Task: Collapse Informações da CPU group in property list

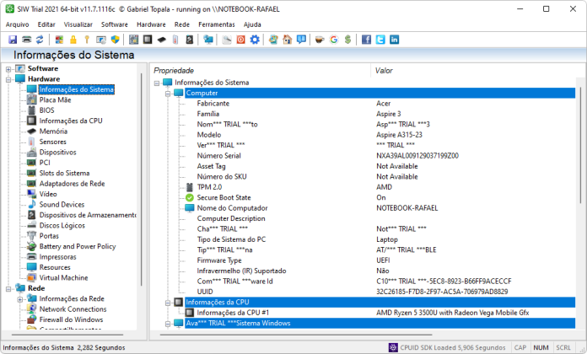Action: click(x=168, y=303)
